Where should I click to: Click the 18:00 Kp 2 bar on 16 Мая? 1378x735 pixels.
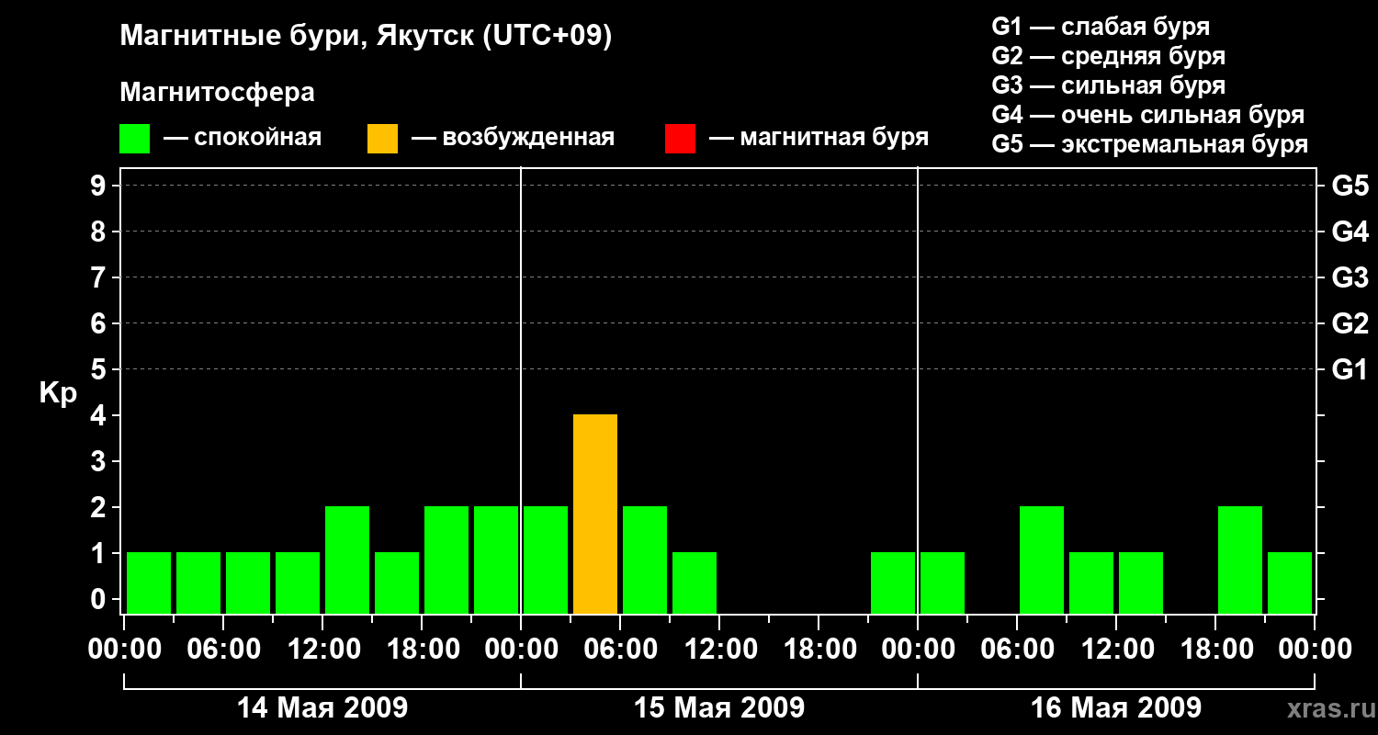tap(1240, 560)
